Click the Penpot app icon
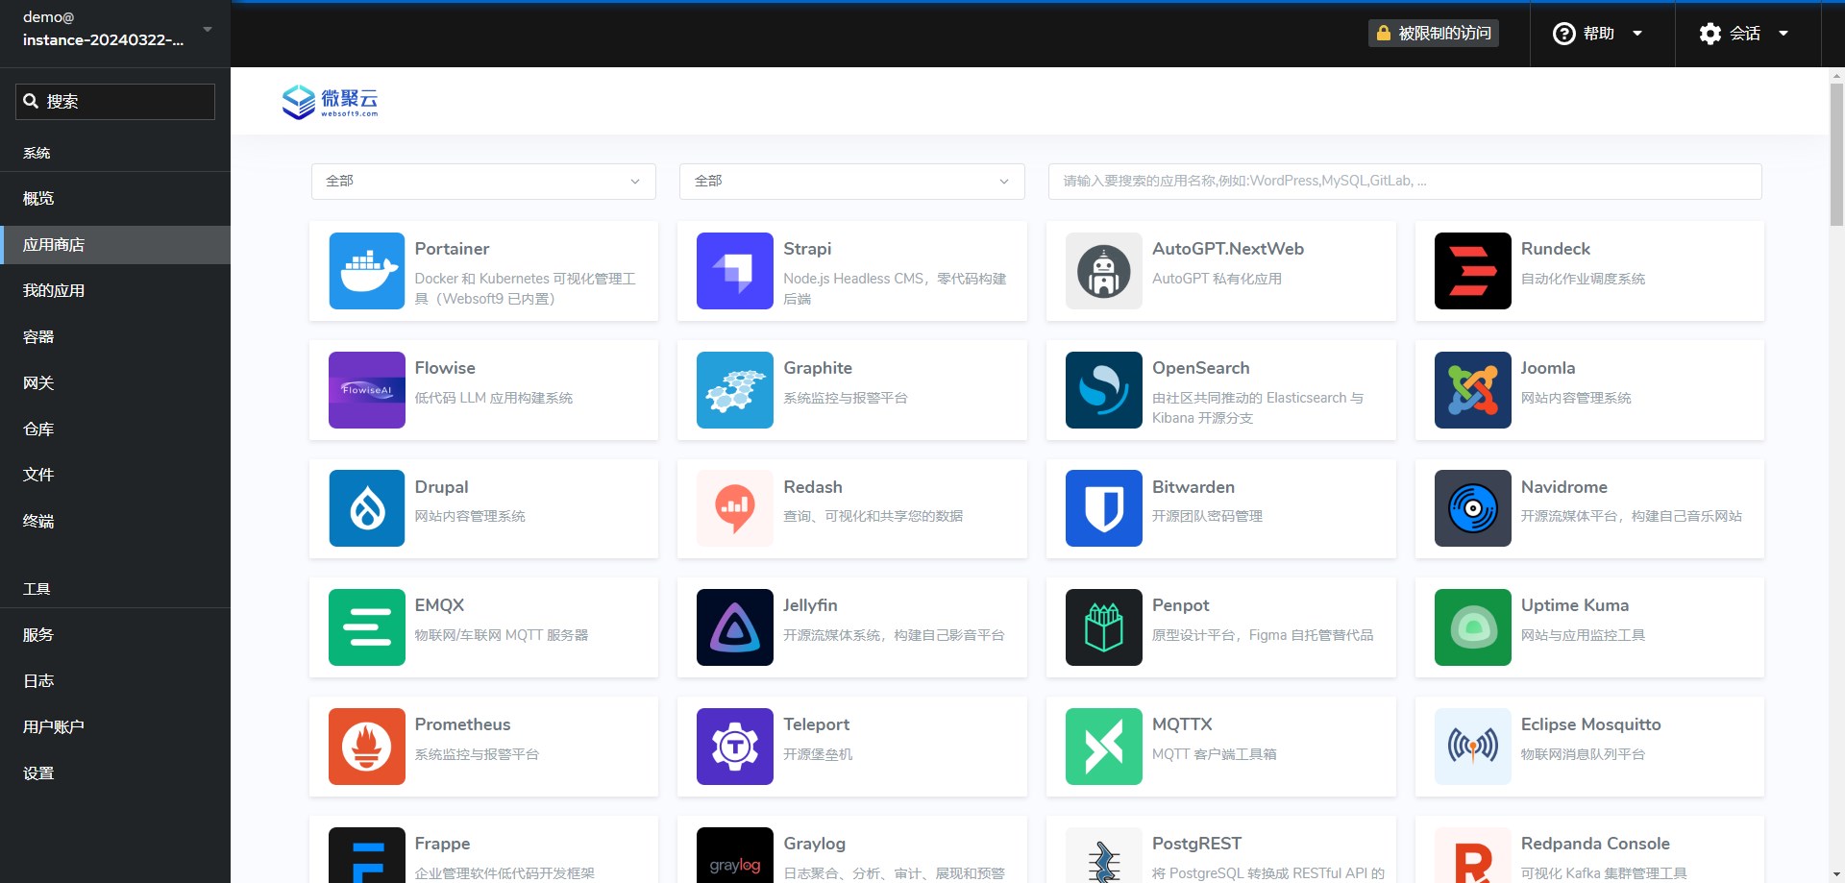This screenshot has height=883, width=1845. coord(1104,627)
